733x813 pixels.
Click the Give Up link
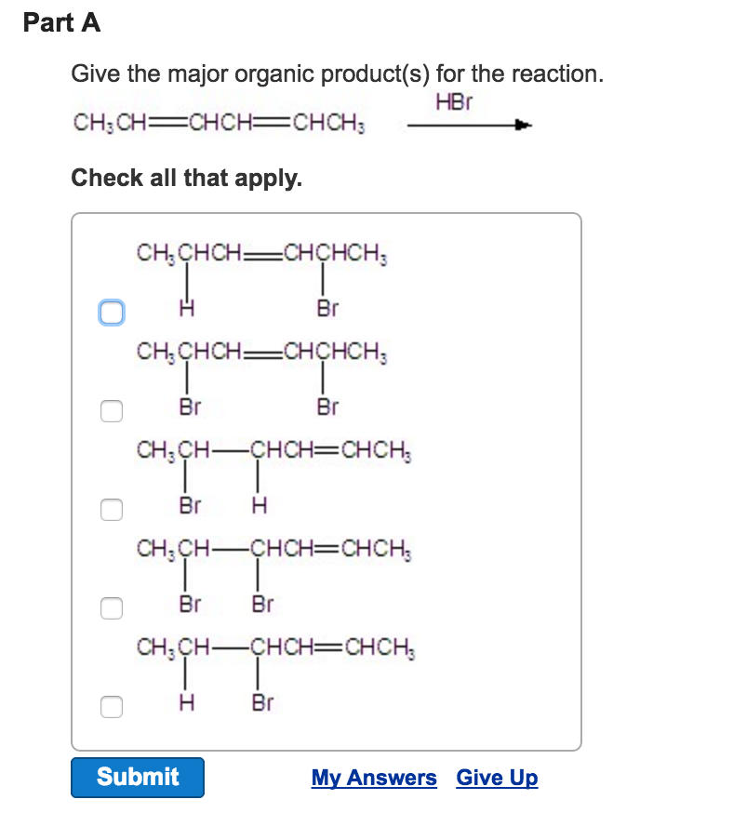pyautogui.click(x=497, y=778)
